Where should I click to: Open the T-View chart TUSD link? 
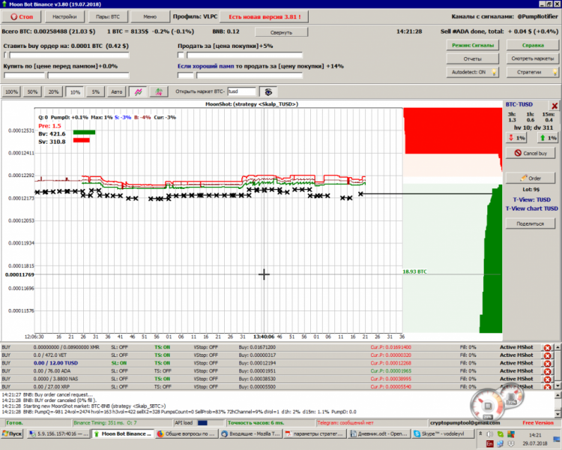click(x=531, y=208)
